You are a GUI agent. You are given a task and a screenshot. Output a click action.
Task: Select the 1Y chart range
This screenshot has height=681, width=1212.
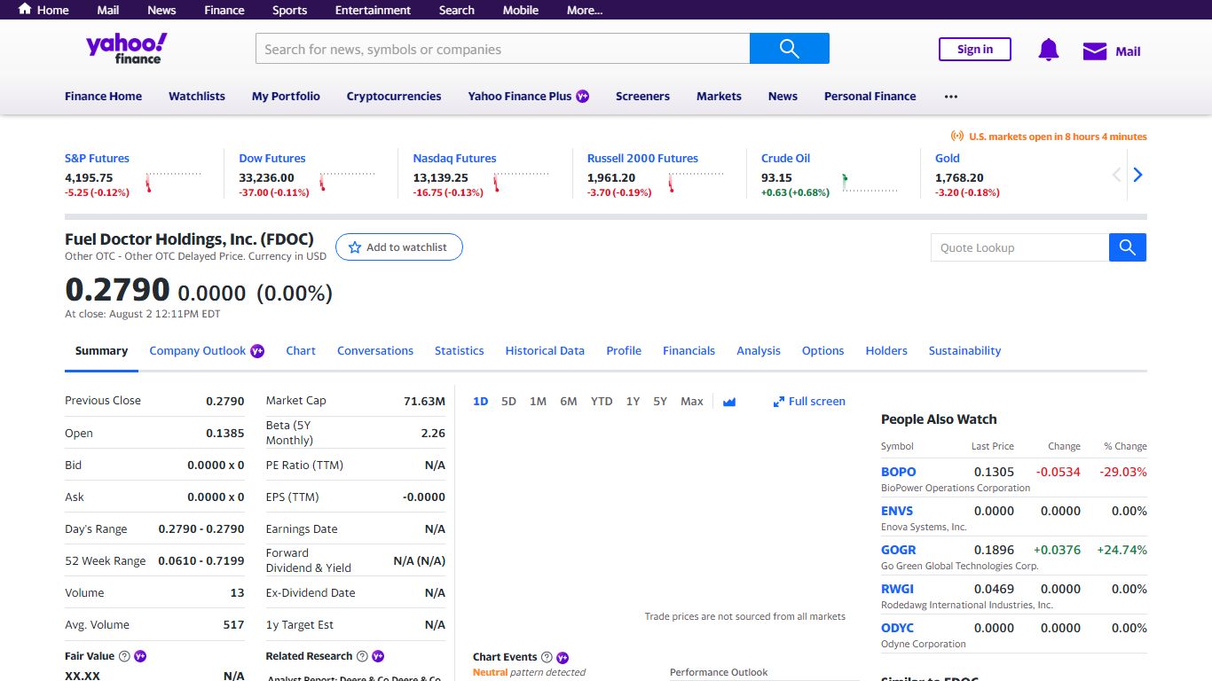click(x=633, y=402)
